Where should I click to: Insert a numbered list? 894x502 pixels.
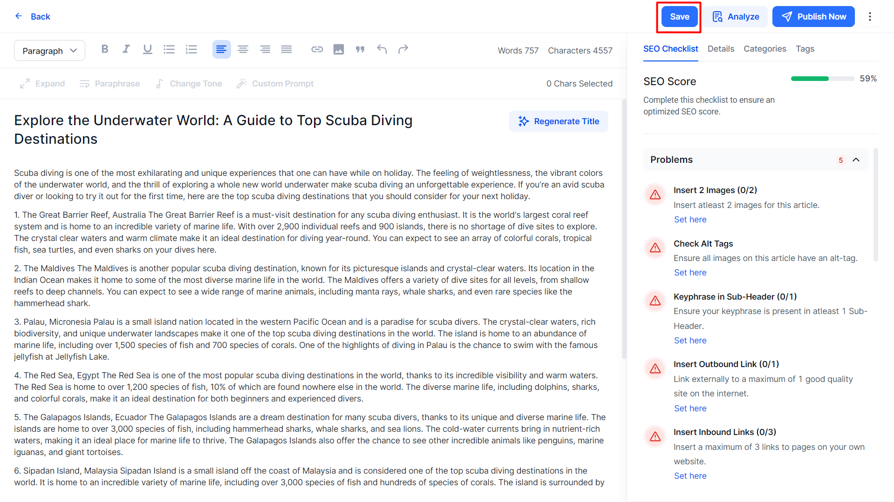191,49
